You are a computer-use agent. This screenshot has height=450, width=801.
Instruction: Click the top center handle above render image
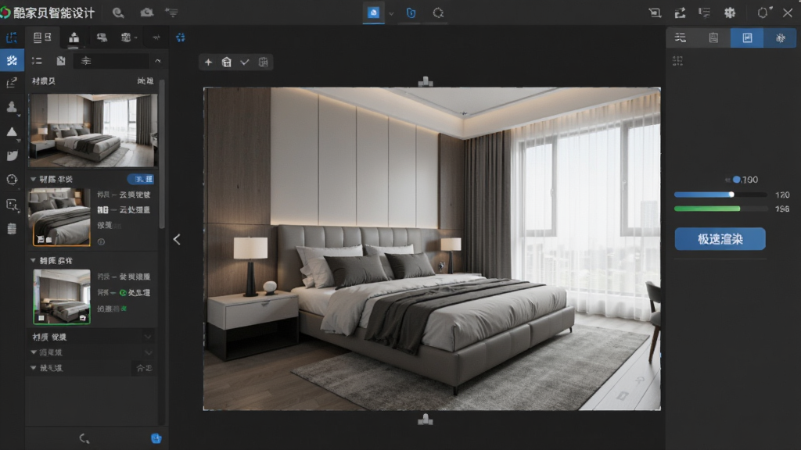click(x=425, y=81)
